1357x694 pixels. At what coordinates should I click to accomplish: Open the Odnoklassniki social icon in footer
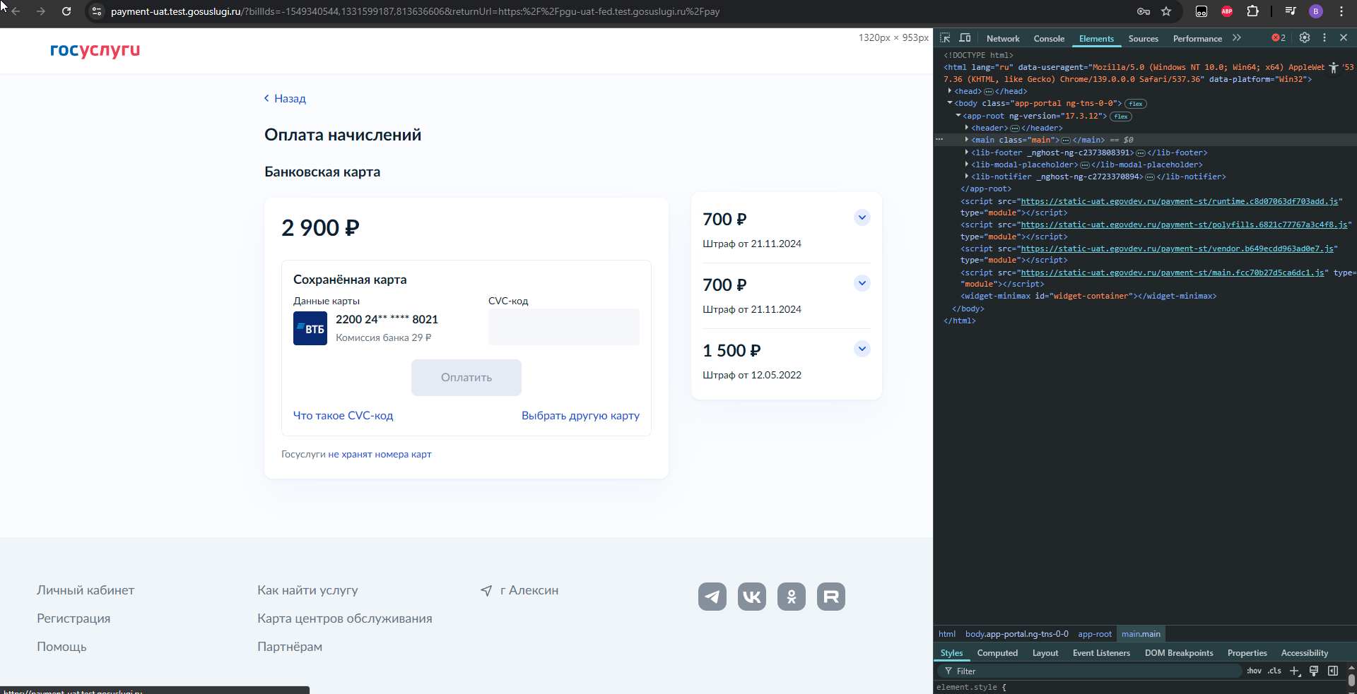click(792, 597)
